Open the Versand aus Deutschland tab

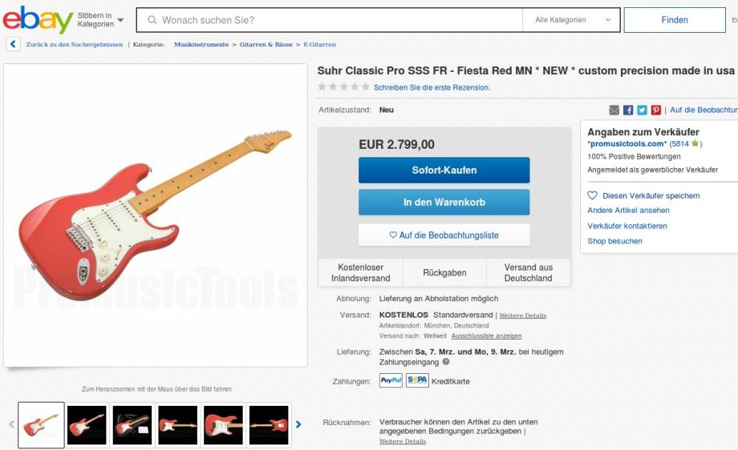pos(528,272)
